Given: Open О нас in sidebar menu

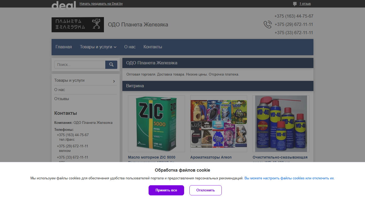Looking at the screenshot, I should [60, 90].
